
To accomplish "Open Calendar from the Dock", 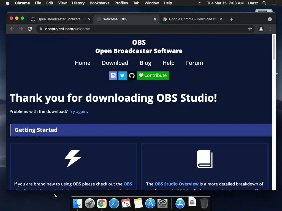I will click(x=126, y=203).
